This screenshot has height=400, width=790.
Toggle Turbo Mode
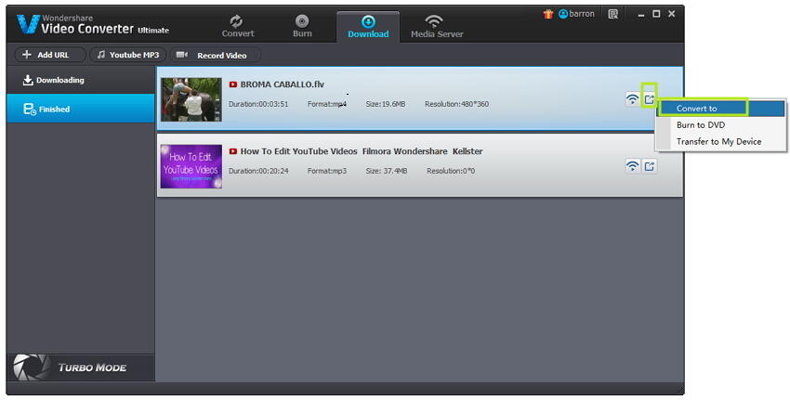point(81,368)
